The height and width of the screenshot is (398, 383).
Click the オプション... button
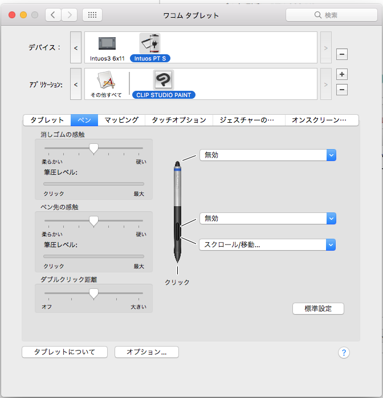tap(146, 352)
